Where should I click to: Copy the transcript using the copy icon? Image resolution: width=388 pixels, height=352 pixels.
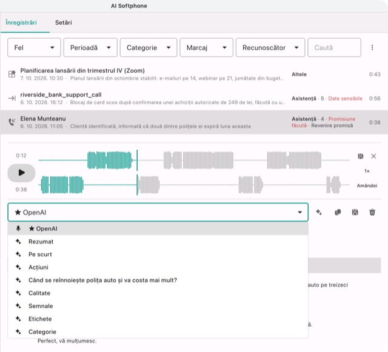(x=338, y=212)
